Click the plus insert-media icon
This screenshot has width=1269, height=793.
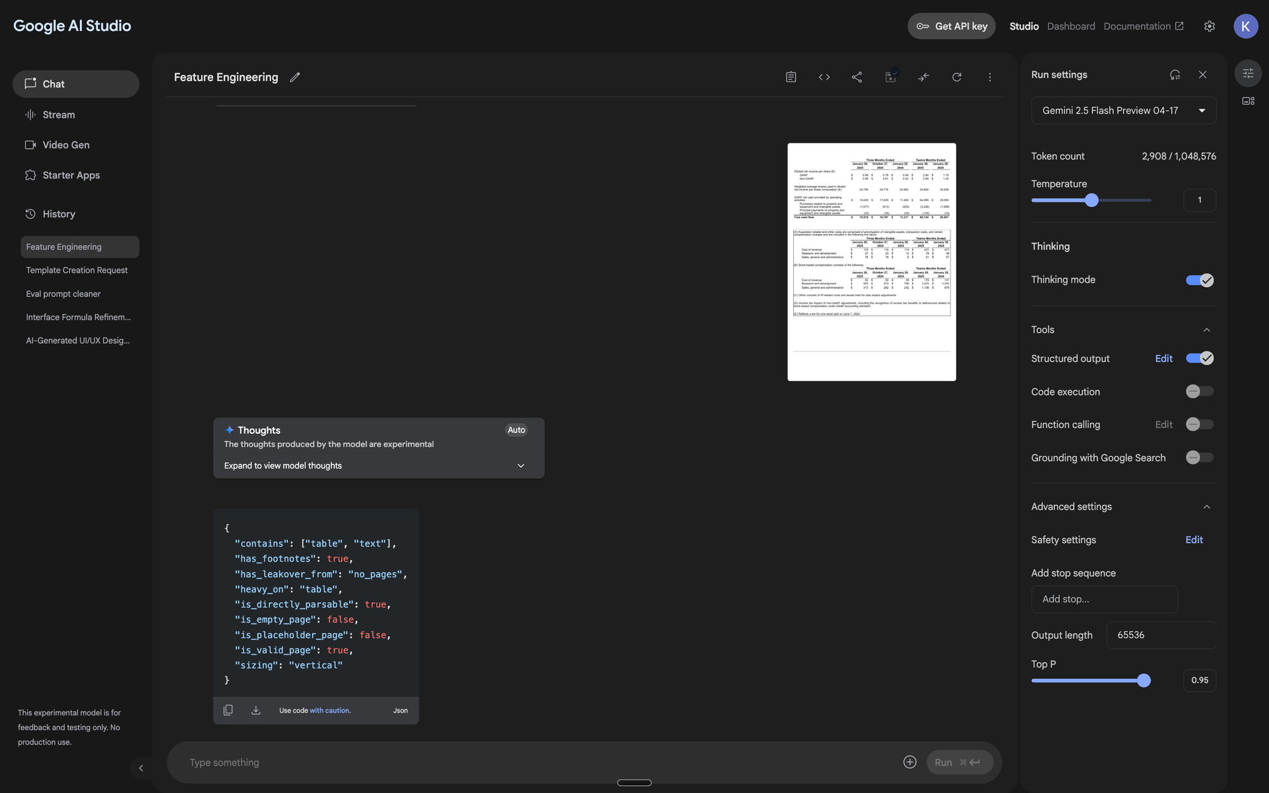click(x=910, y=762)
